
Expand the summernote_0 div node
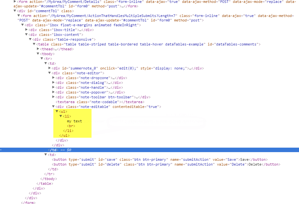(50, 68)
